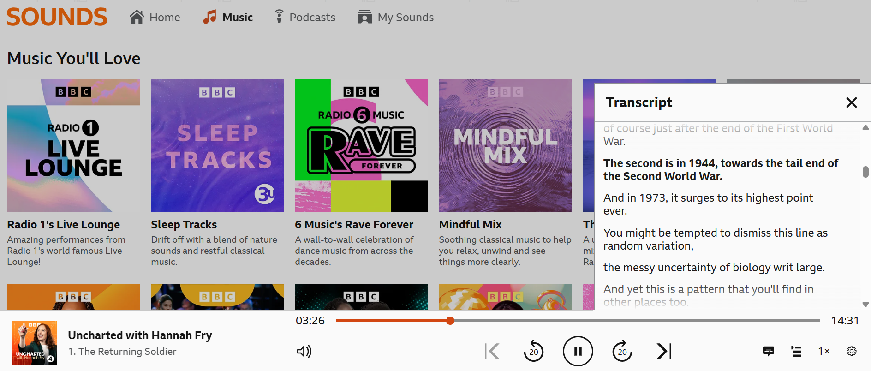
Task: Click the transcript scrollbar thumb
Action: click(x=865, y=172)
